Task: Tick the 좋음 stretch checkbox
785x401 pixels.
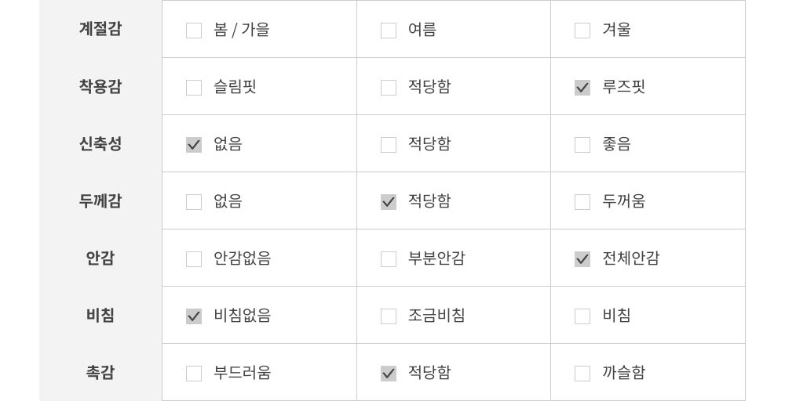Action: coord(582,145)
